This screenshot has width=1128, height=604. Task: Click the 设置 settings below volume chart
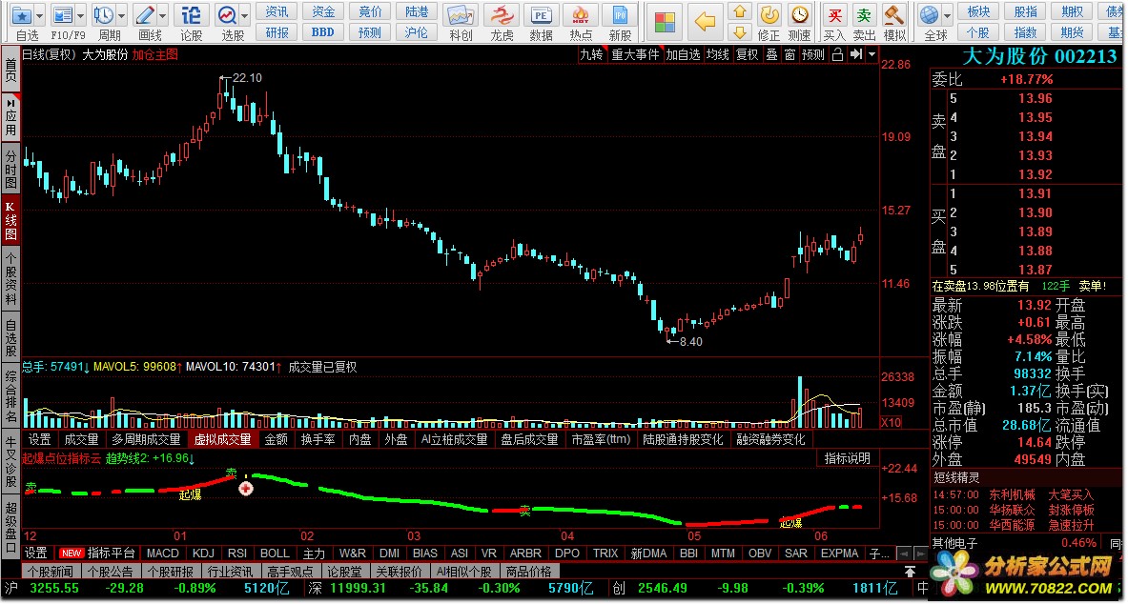click(39, 439)
